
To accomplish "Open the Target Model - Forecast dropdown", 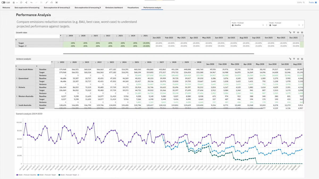I will pos(299,25).
